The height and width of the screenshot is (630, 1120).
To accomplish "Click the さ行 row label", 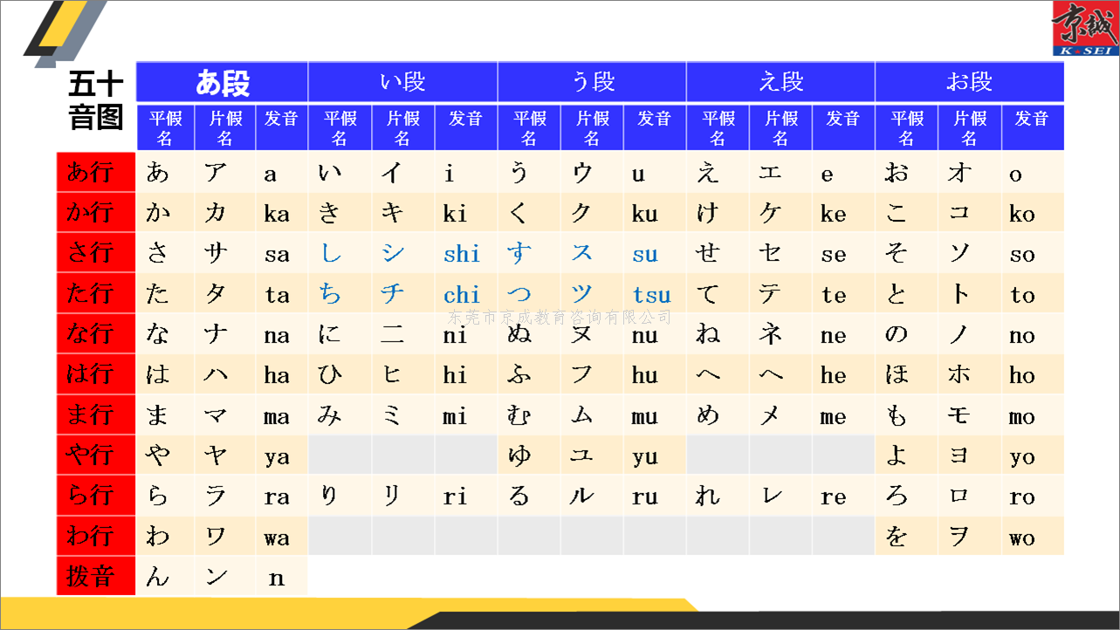I will (96, 252).
